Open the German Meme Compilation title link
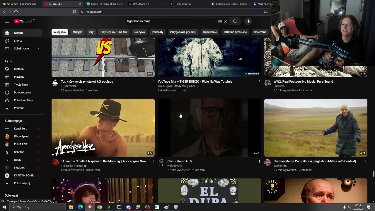Viewport: 375px width, 211px height. [x=315, y=161]
